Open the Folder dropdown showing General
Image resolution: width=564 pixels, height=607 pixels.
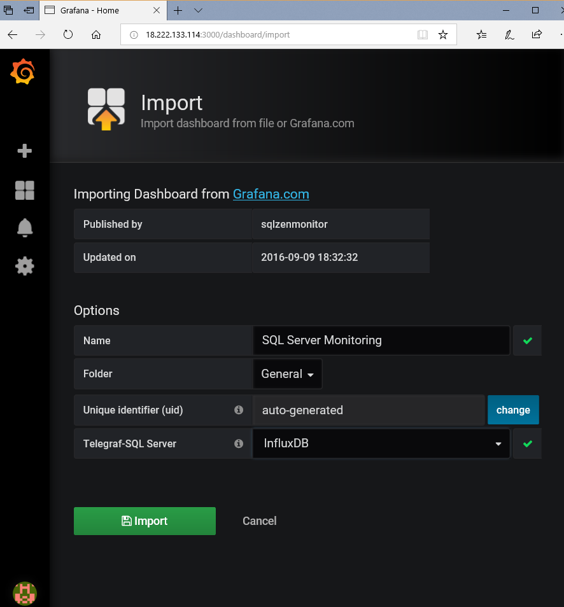pyautogui.click(x=288, y=374)
